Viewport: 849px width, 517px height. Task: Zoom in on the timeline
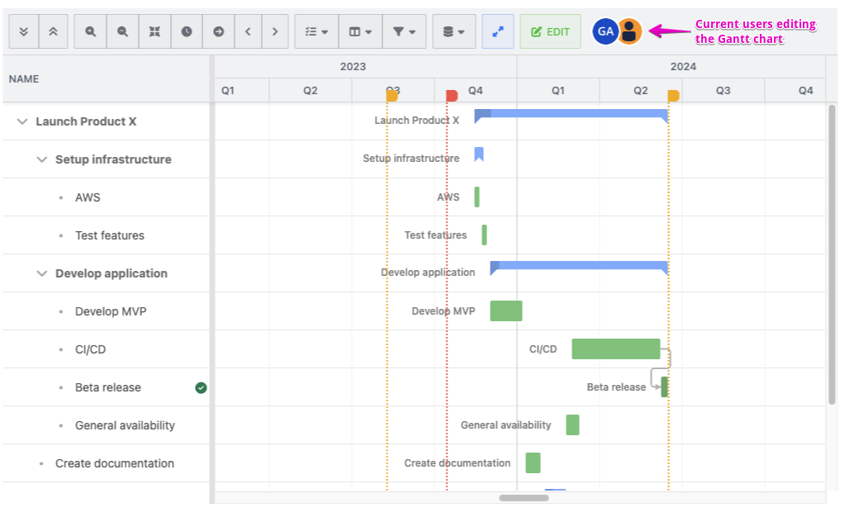(89, 31)
